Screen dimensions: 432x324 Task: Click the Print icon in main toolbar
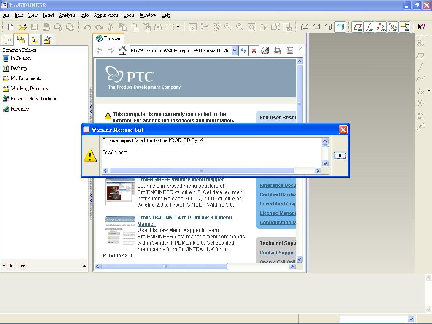(46, 27)
